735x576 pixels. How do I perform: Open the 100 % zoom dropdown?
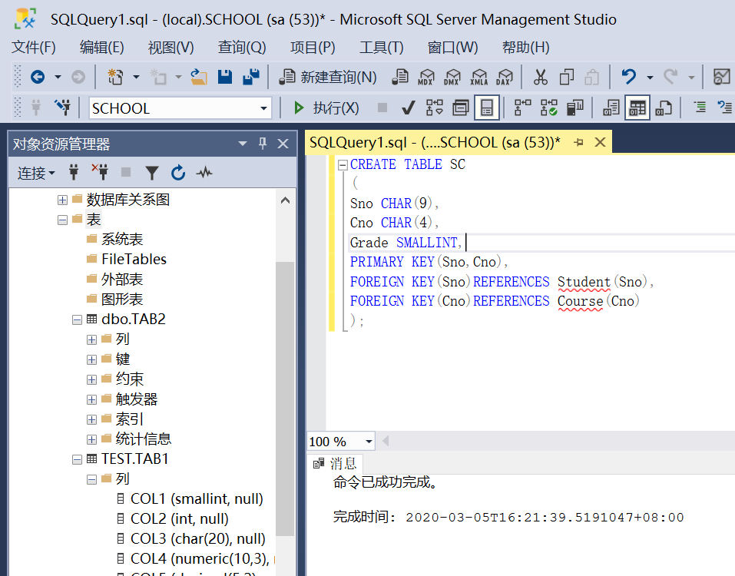[x=369, y=441]
